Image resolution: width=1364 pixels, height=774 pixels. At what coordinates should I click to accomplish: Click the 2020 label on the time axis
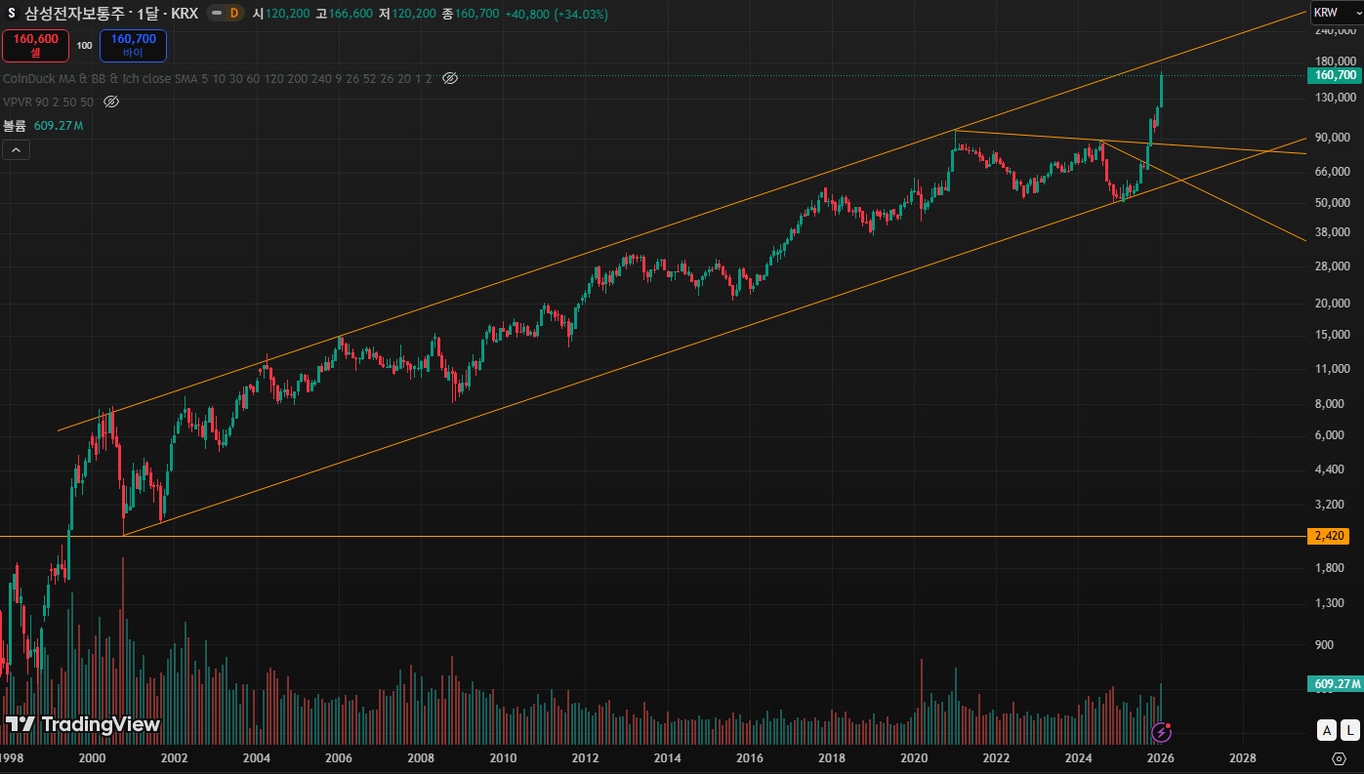coord(914,757)
